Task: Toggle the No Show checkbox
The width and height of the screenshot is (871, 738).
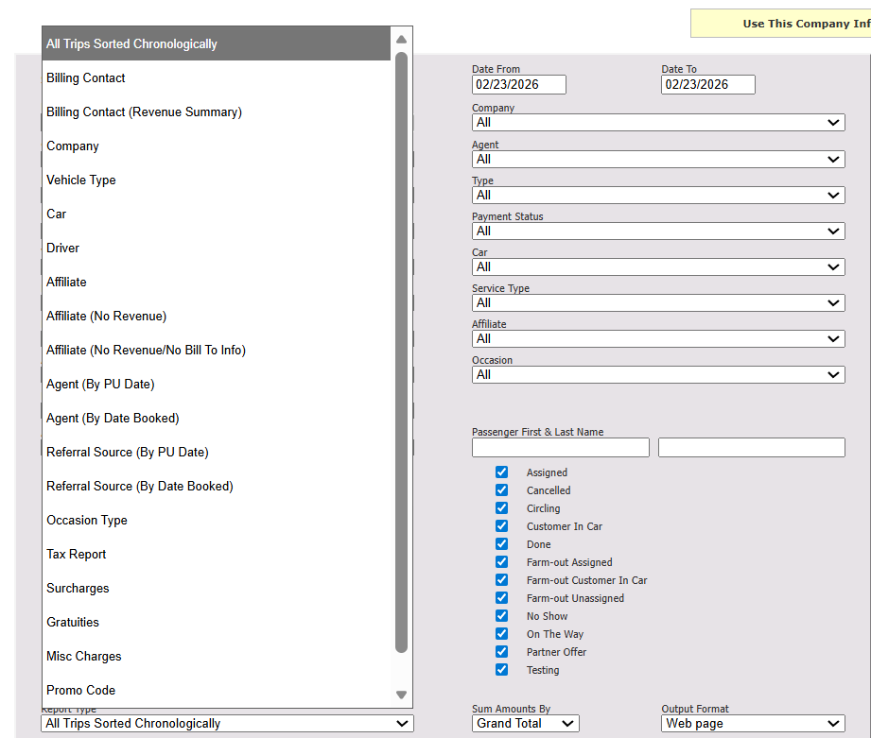Action: pos(501,616)
